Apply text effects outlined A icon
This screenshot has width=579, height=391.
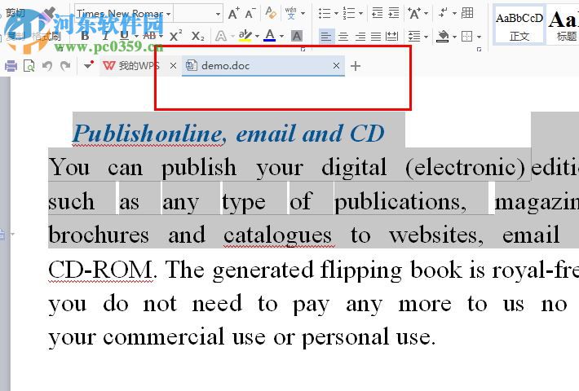click(x=221, y=36)
